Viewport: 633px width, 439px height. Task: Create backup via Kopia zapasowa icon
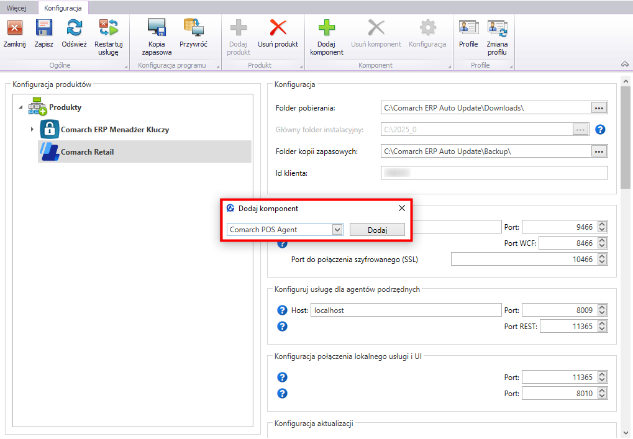click(157, 28)
